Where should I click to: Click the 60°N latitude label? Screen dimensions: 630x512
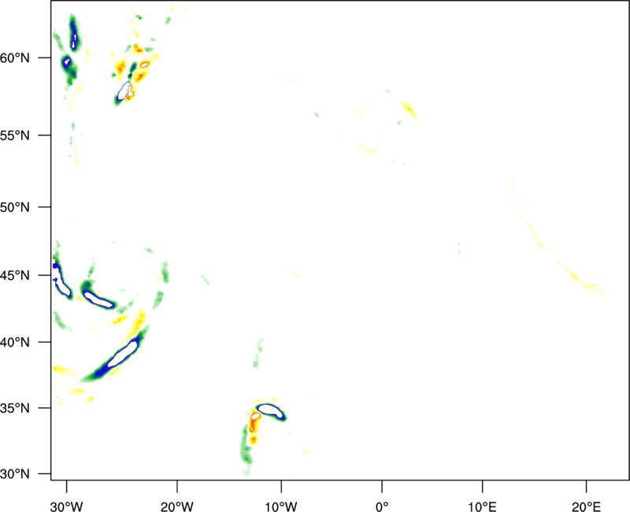tap(15, 58)
